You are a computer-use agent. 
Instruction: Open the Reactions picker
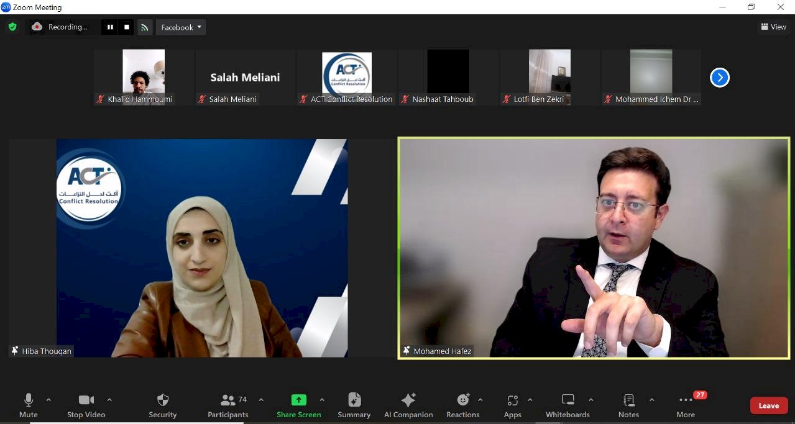(x=462, y=405)
